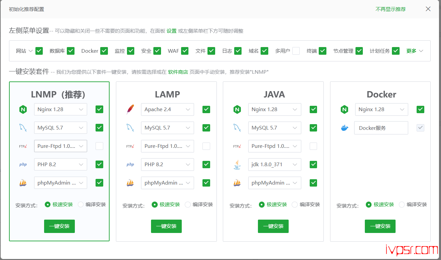Click 一键安装 button under LNMP

tap(59, 226)
